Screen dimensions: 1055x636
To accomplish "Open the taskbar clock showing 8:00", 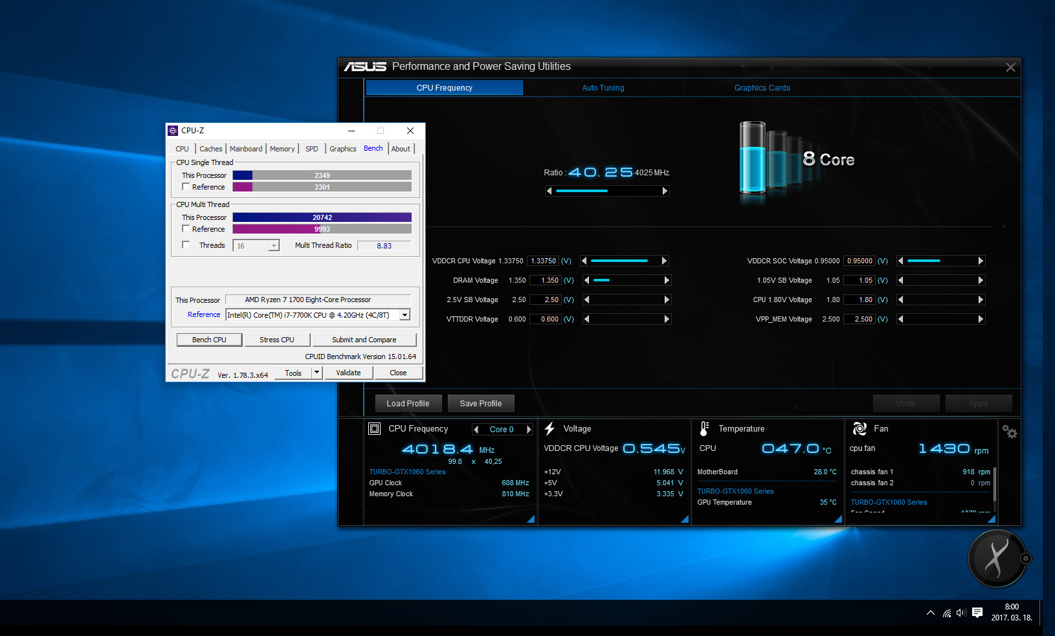I will 1012,612.
